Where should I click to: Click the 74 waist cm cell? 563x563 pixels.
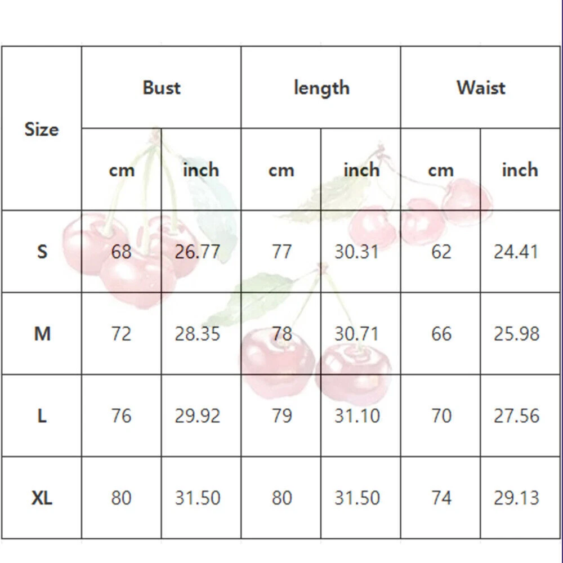point(441,498)
